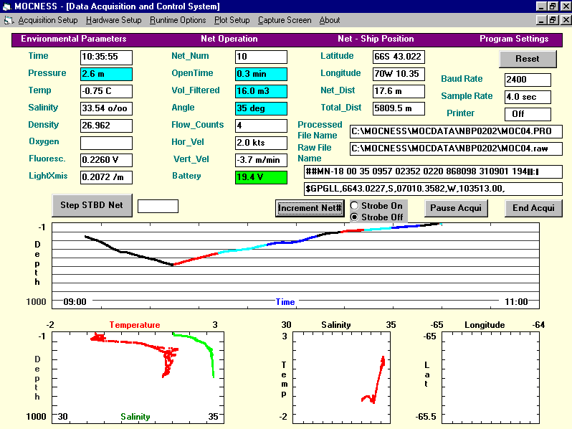Image resolution: width=572 pixels, height=429 pixels.
Task: Click the End Acqui button
Action: click(533, 208)
